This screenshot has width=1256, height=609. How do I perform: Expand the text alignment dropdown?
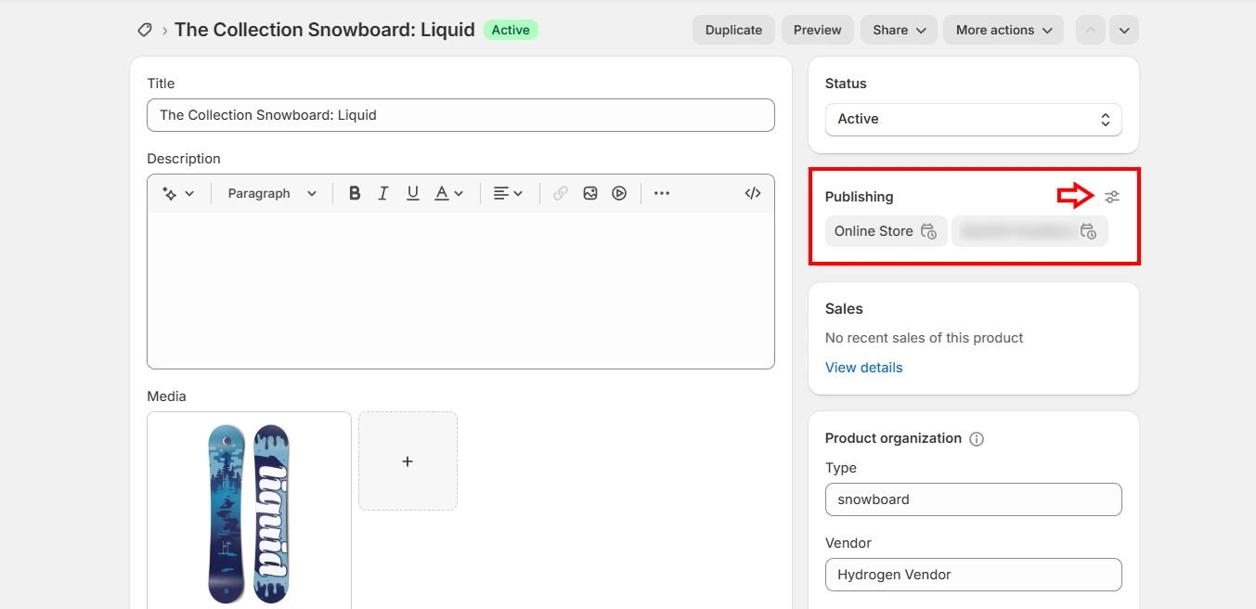508,193
